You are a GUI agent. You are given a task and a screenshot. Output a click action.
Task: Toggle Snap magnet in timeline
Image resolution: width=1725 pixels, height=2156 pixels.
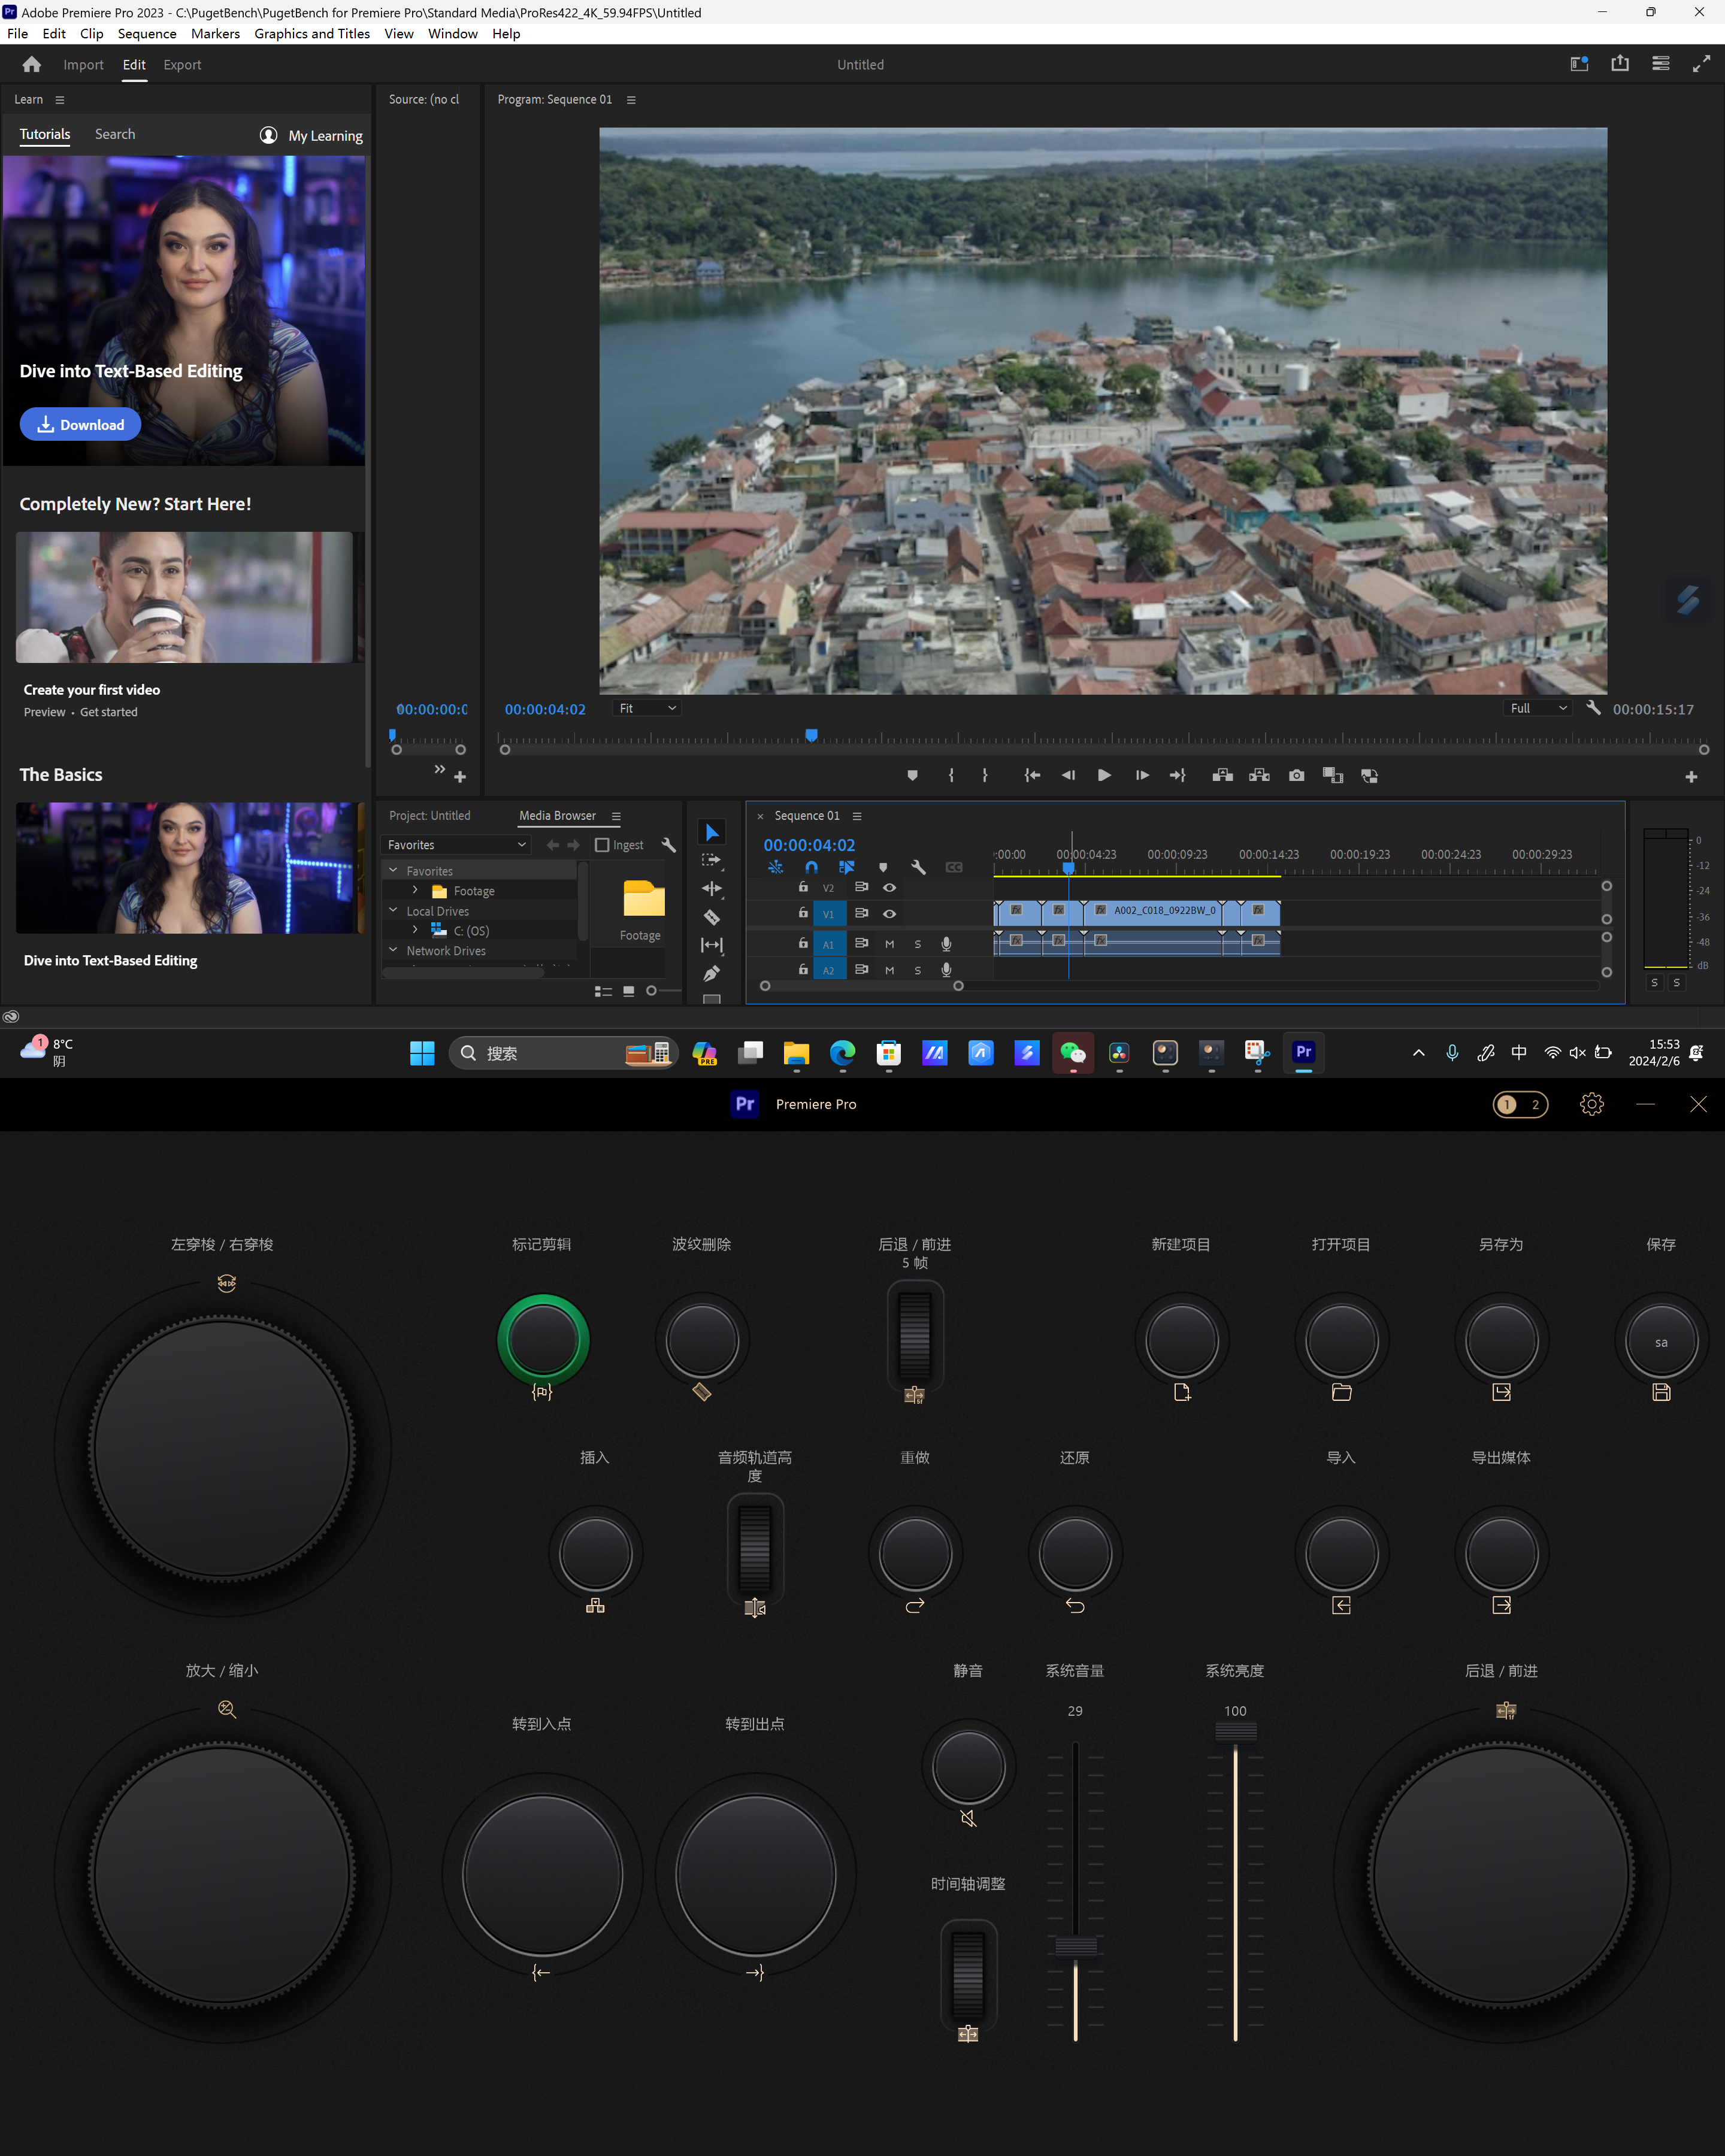811,867
